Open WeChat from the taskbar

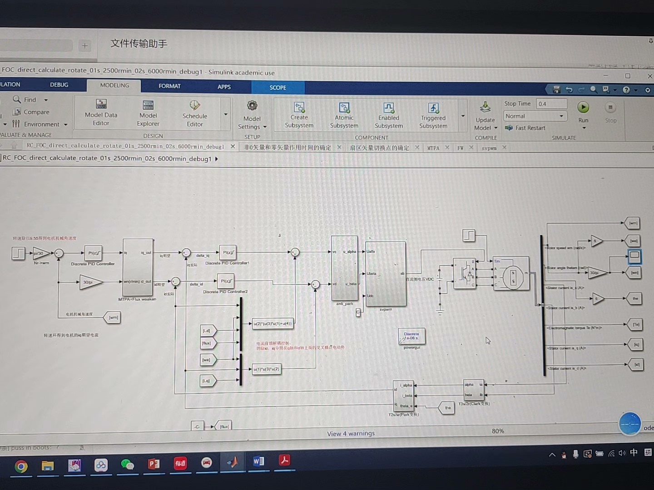tap(127, 465)
